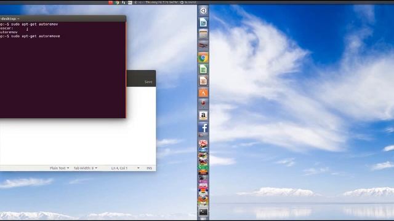Open the file cabinet Files icon
The width and height of the screenshot is (394, 221).
click(203, 34)
